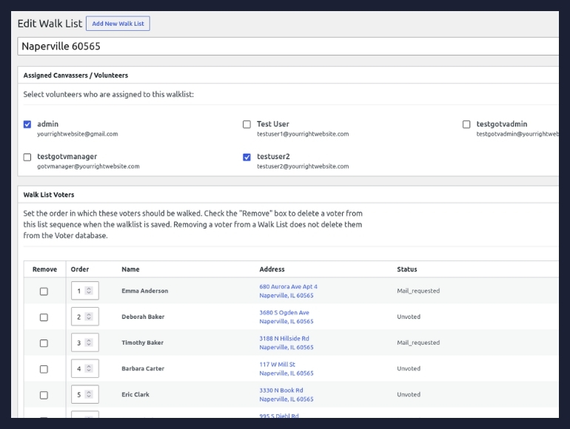
Task: Click the Address column header
Action: (272, 269)
